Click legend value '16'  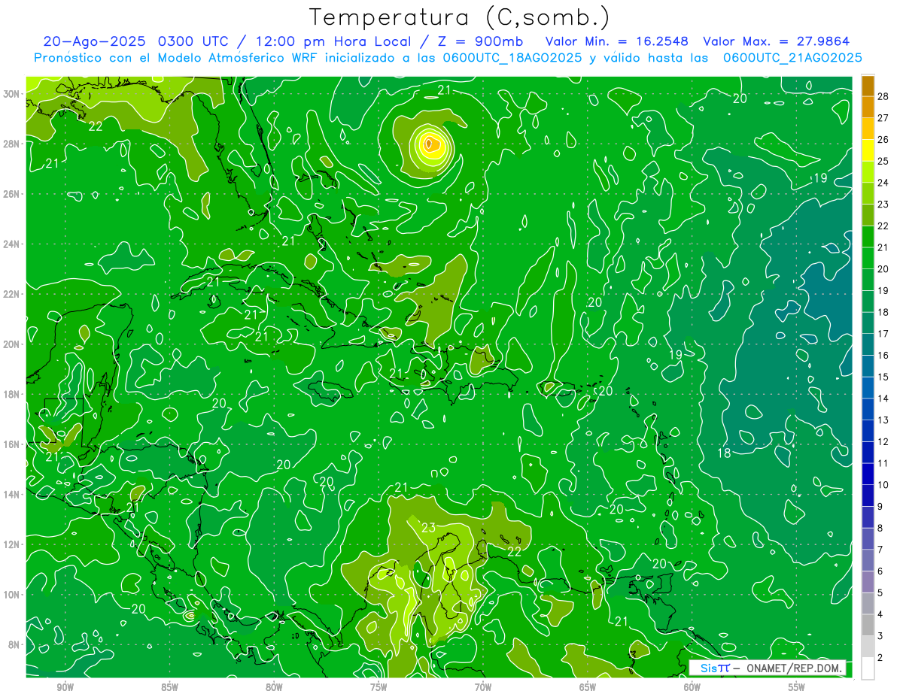[885, 355]
